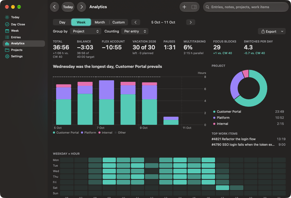Image resolution: width=291 pixels, height=198 pixels.
Task: Open Projects in the sidebar
Action: coord(24,50)
